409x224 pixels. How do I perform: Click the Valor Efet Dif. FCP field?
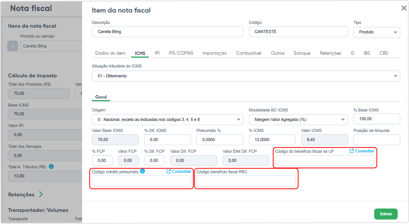tap(246, 160)
